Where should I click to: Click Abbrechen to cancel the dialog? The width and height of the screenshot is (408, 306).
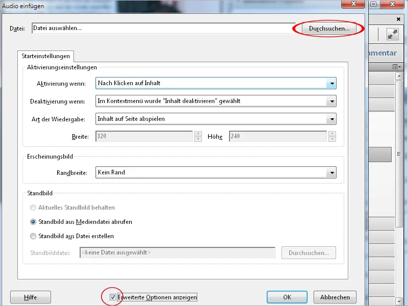pyautogui.click(x=335, y=297)
